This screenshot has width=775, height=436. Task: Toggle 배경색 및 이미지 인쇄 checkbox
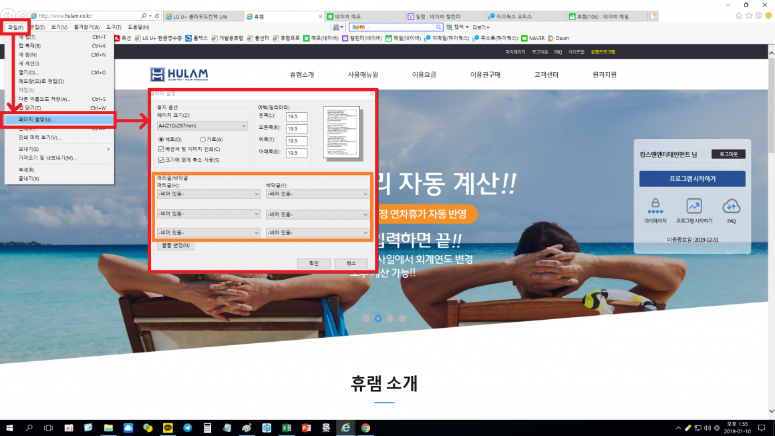[x=162, y=149]
